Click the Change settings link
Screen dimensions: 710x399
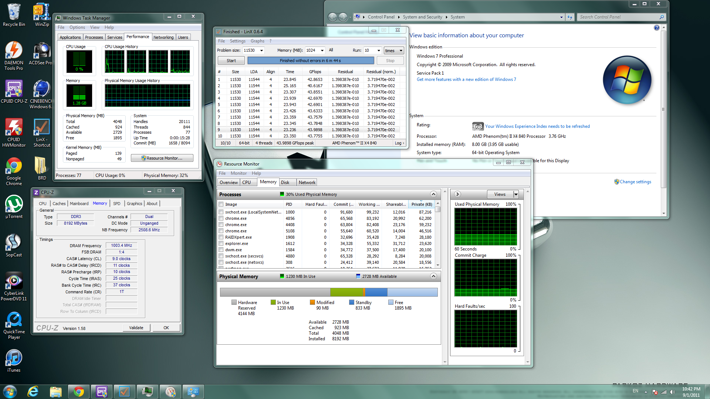click(635, 182)
